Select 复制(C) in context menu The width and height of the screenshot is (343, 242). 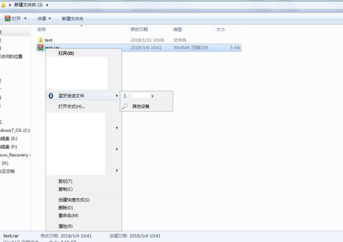65,189
